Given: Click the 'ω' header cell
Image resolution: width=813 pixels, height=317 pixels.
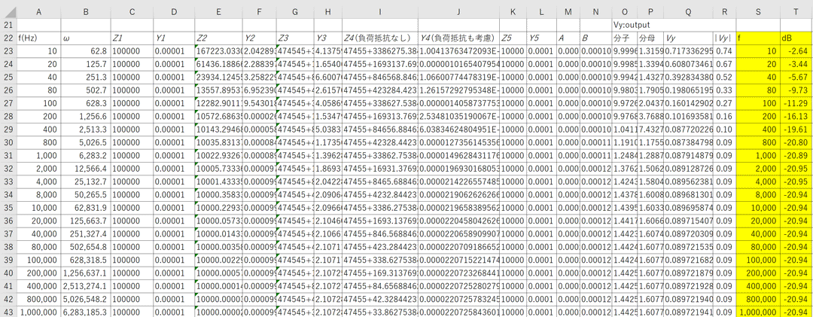Looking at the screenshot, I should pyautogui.click(x=86, y=38).
